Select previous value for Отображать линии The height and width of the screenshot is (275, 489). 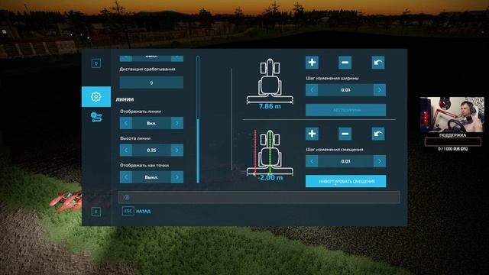125,123
